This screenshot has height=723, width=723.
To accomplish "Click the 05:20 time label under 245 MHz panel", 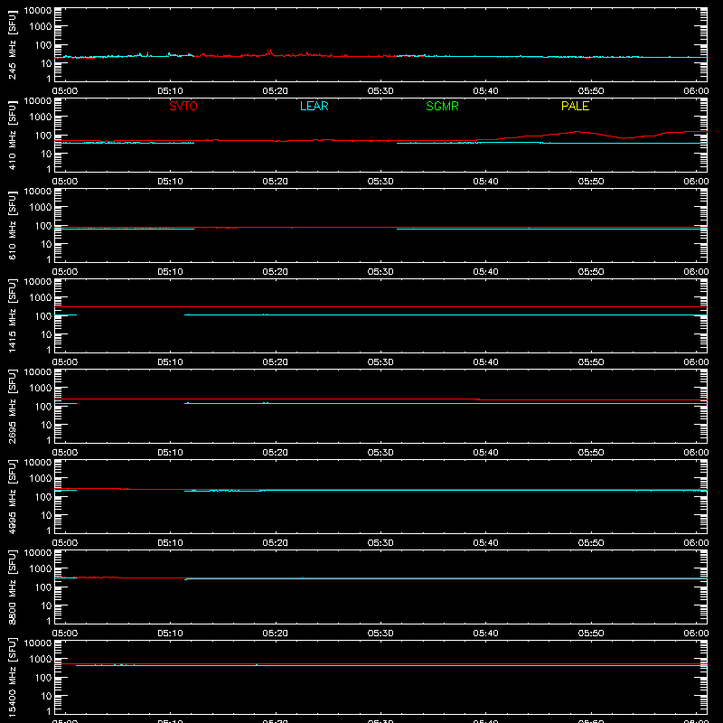I will click(x=276, y=91).
